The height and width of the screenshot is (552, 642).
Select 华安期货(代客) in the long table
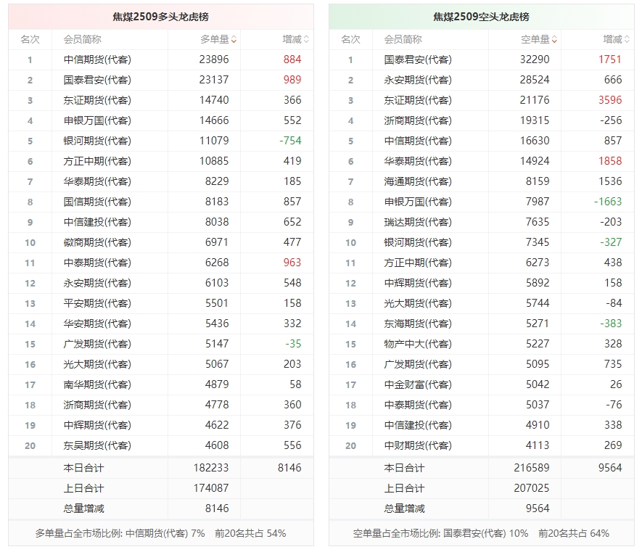pyautogui.click(x=97, y=324)
